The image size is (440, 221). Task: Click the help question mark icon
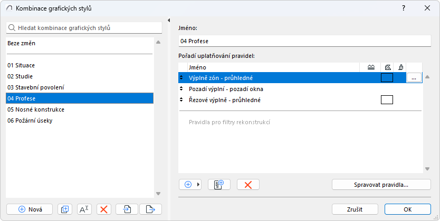click(x=404, y=8)
